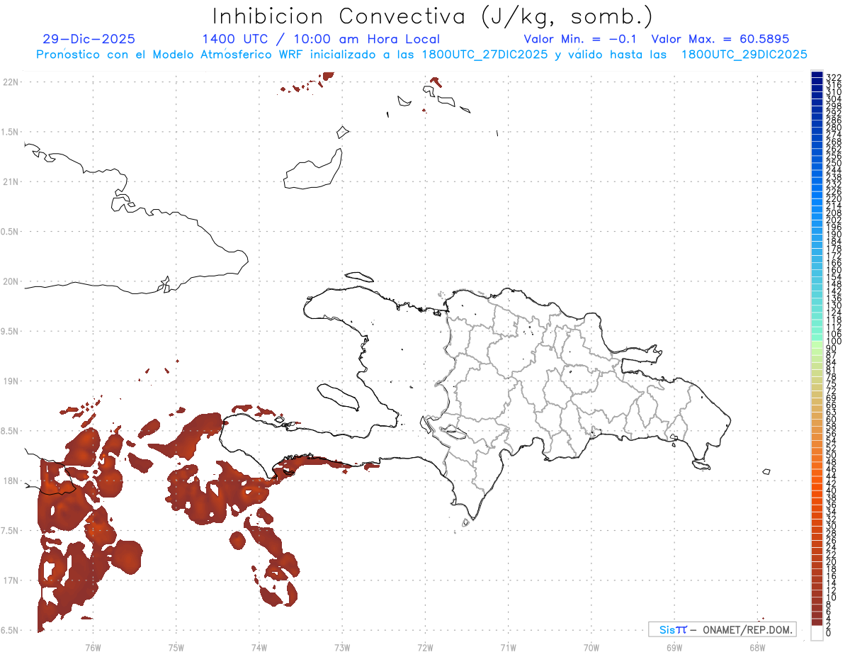Click the 70W longitude label
The height and width of the screenshot is (657, 850).
(591, 647)
